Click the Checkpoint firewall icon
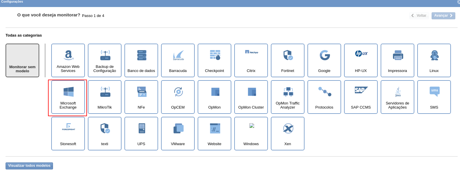This screenshot has width=460, height=187. [x=215, y=55]
